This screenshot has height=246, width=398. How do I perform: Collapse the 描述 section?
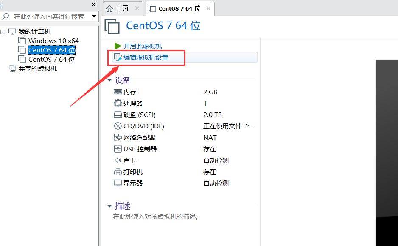(109, 206)
